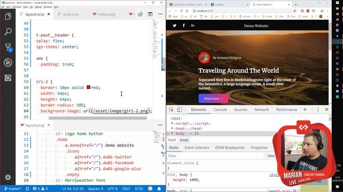
Task: Open the Debug view icon
Action: tap(8, 62)
